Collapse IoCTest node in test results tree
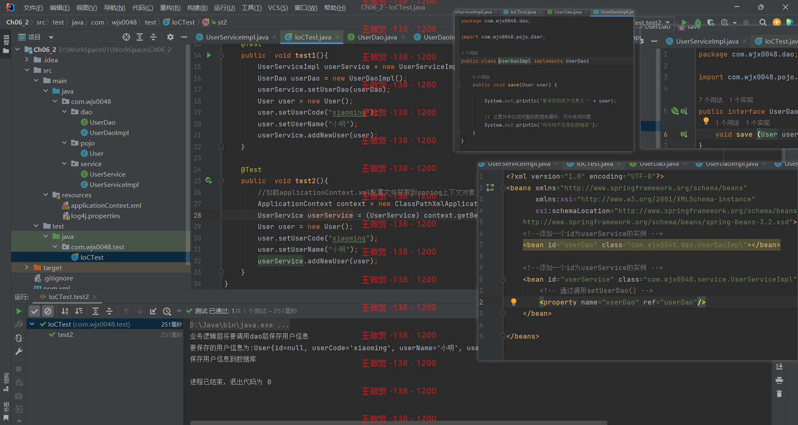798x425 pixels. (x=32, y=324)
